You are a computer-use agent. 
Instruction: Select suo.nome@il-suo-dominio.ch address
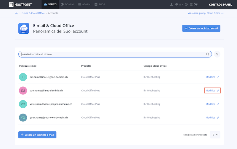click(x=46, y=91)
